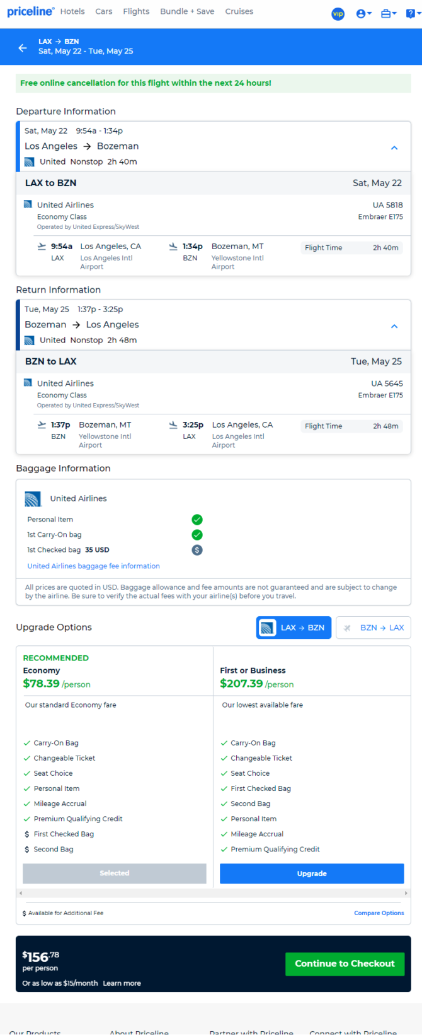Click landing plane icon next to 1:34p
The image size is (422, 1035).
pyautogui.click(x=173, y=247)
